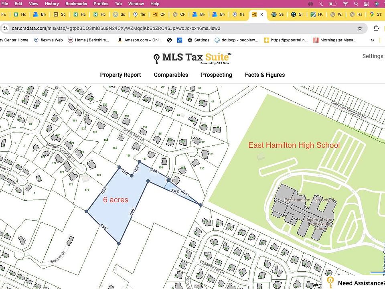The image size is (385, 289).
Task: Open the File menu
Action: pos(4,4)
